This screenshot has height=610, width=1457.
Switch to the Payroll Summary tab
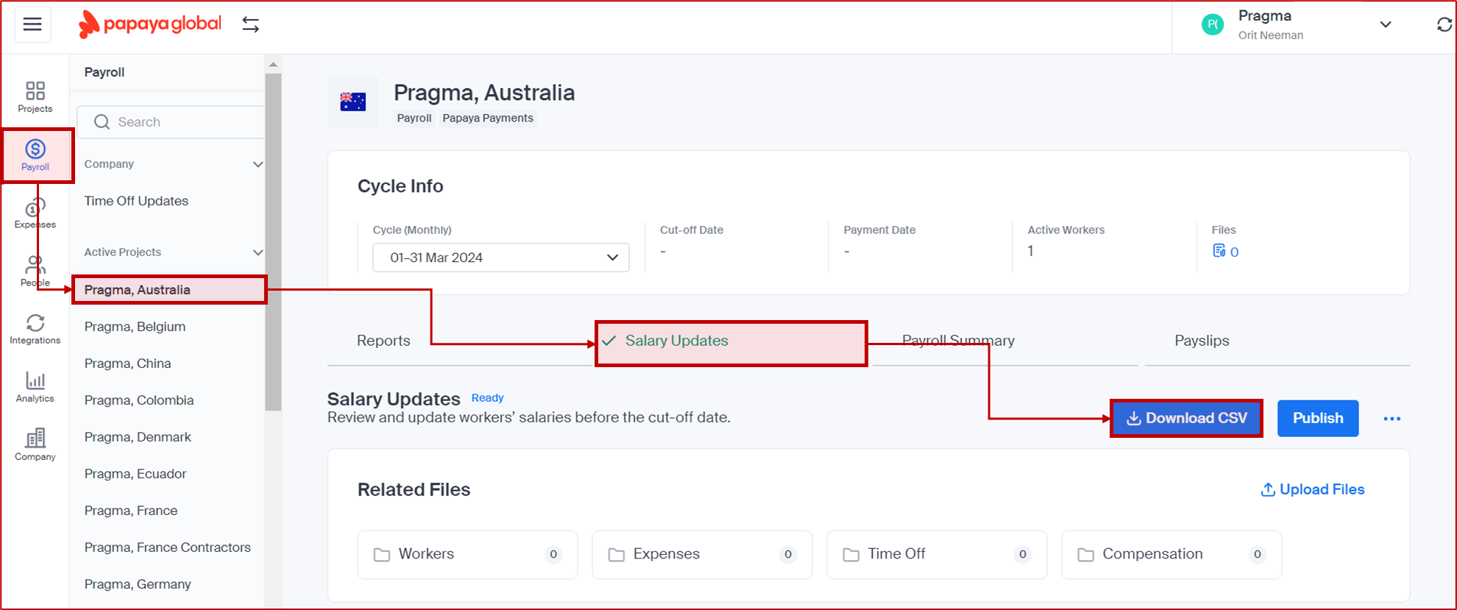point(958,341)
